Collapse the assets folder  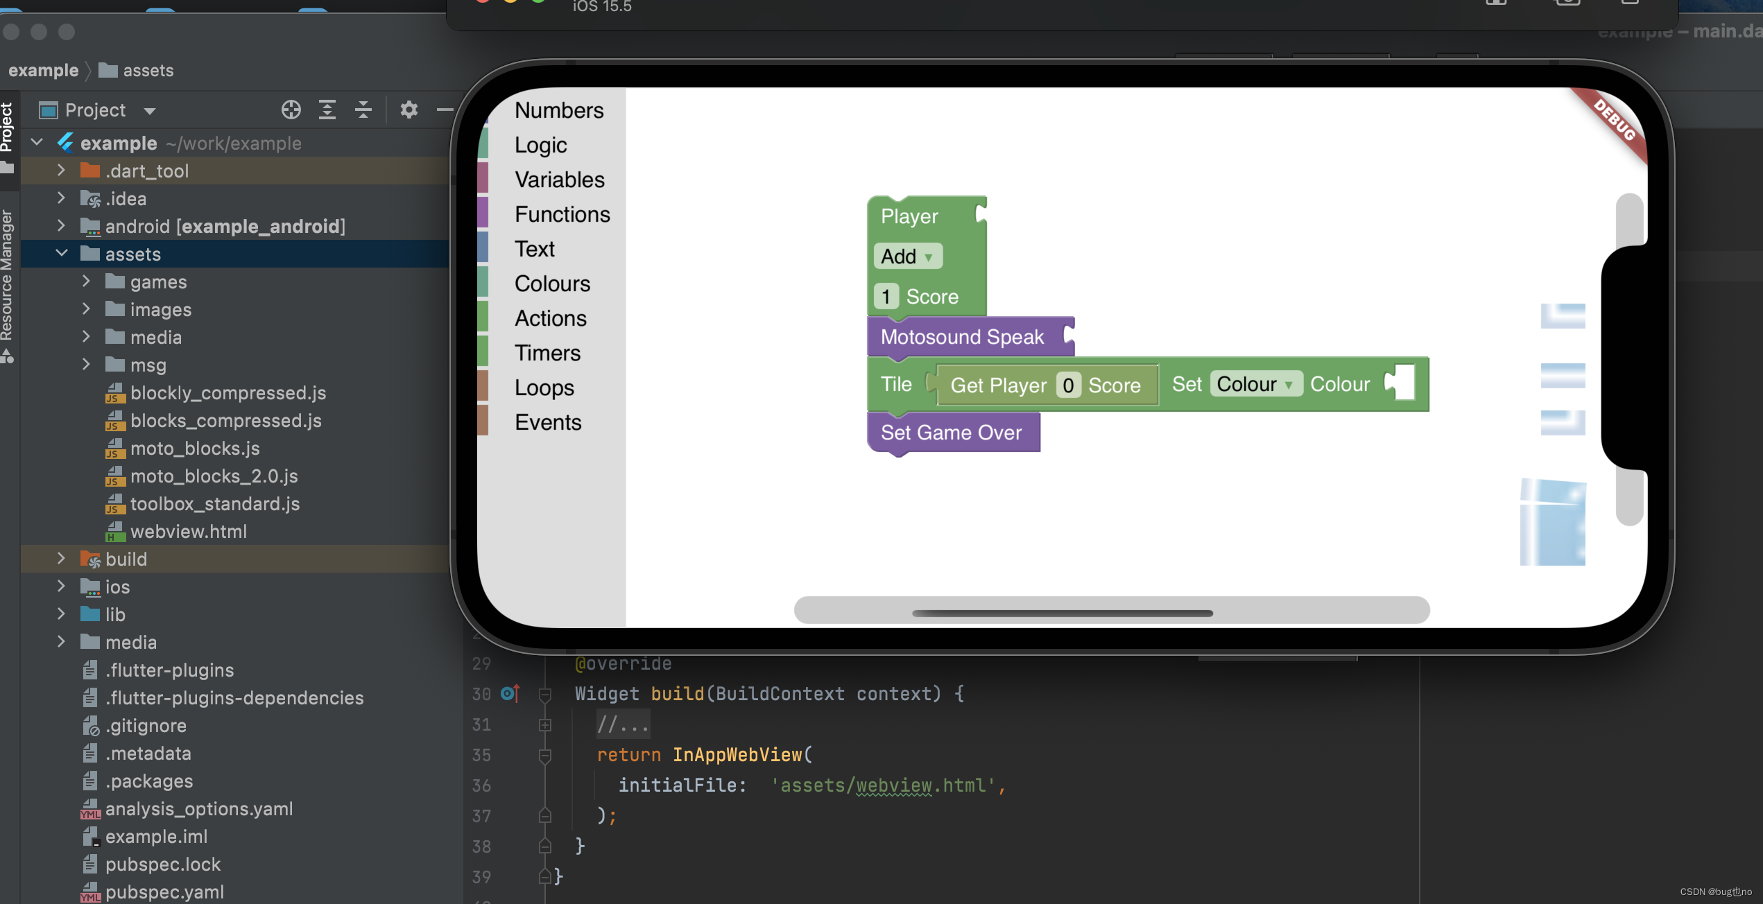point(62,254)
